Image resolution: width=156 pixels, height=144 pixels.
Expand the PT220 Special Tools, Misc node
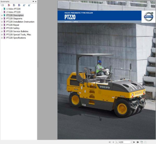[2, 35]
